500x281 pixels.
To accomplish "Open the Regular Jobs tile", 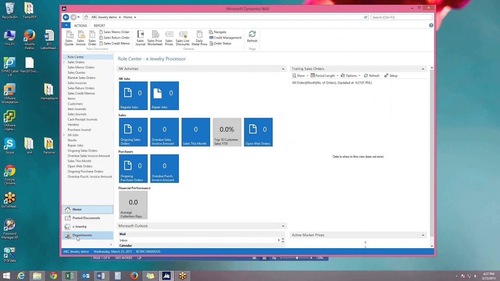I will 133,96.
